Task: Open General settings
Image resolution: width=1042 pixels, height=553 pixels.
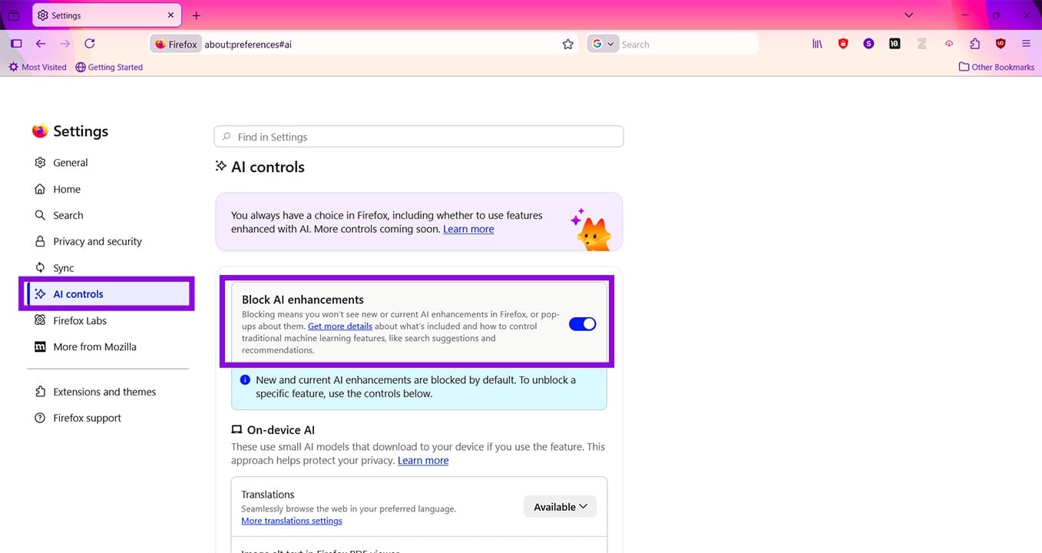Action: coord(71,163)
